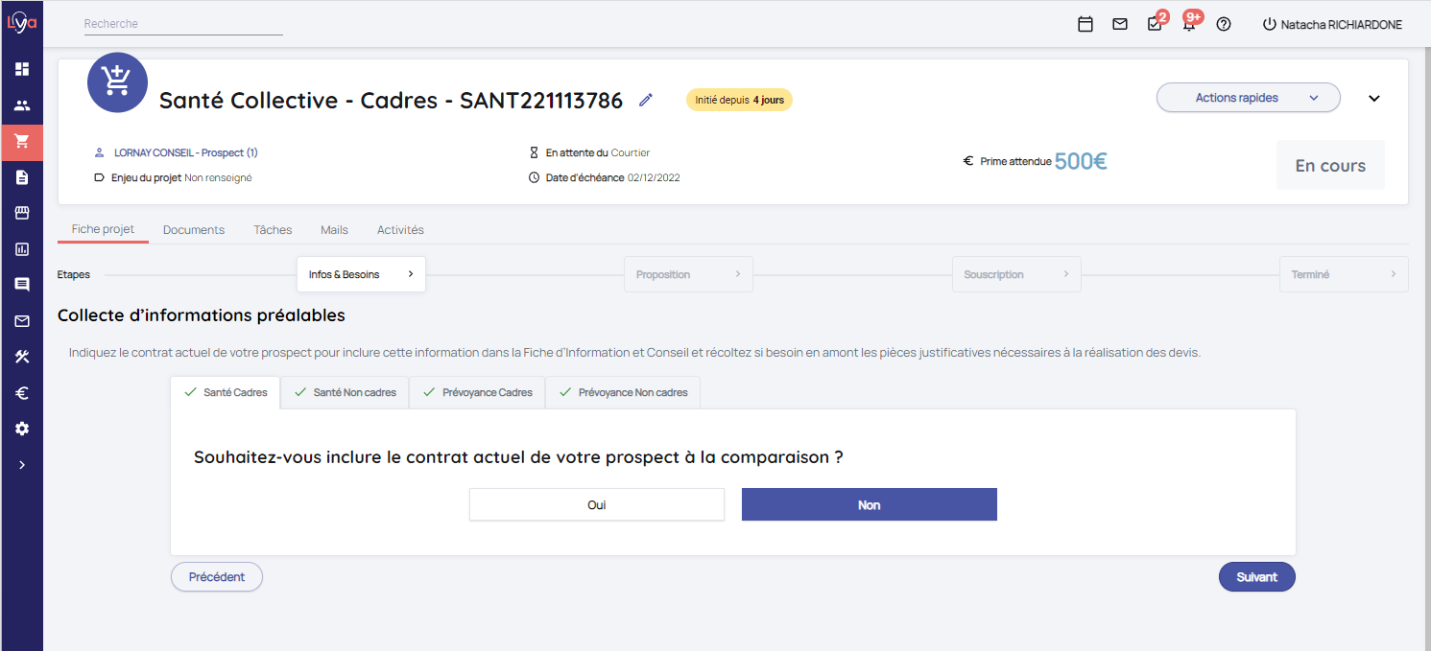Collapse project header with chevron arrow
Screen dimensions: 1431x651
coord(1374,98)
